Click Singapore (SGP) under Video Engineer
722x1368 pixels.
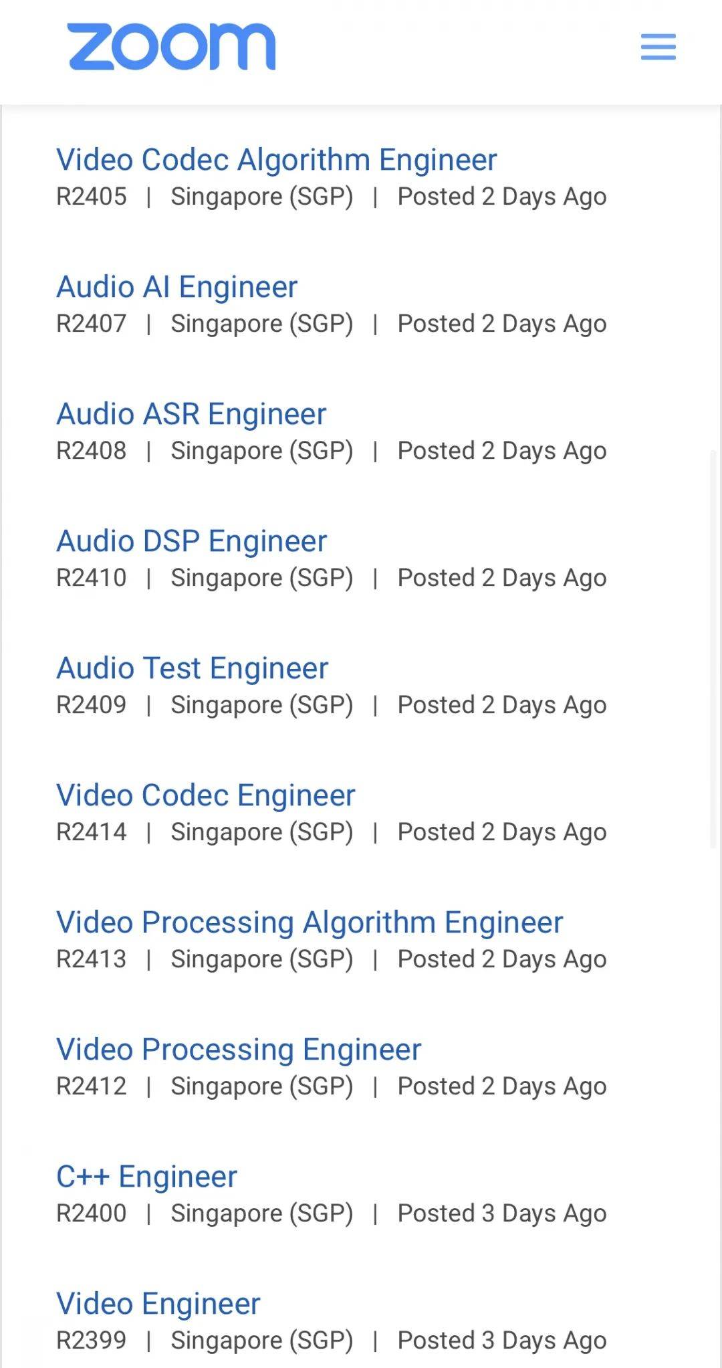tap(261, 1341)
